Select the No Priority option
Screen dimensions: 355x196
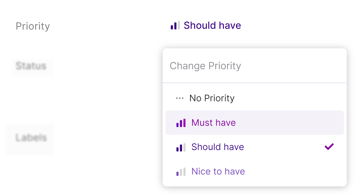pos(255,98)
